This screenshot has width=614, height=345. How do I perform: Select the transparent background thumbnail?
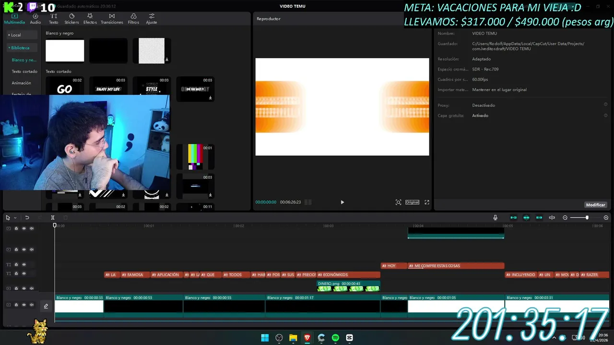point(152,51)
